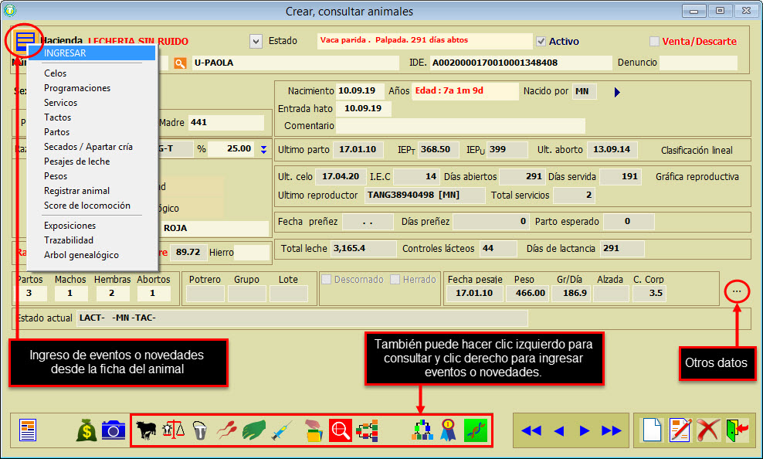
Task: Open Otros datos ellipsis button
Action: click(x=737, y=291)
